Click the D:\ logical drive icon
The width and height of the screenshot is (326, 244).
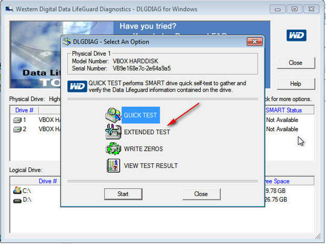click(16, 200)
